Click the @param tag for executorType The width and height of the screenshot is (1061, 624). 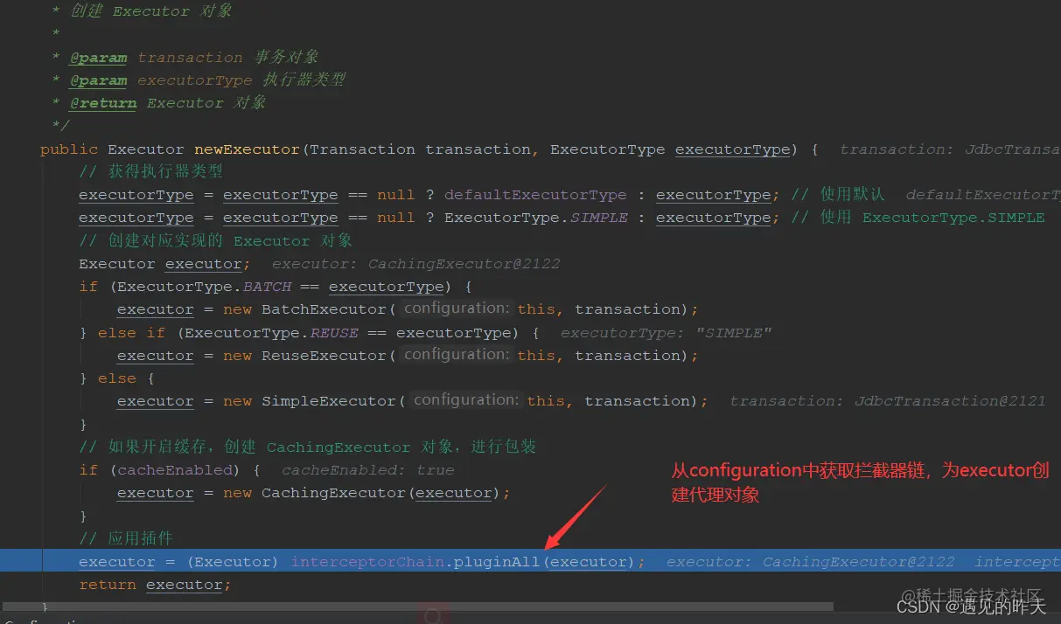click(x=98, y=80)
